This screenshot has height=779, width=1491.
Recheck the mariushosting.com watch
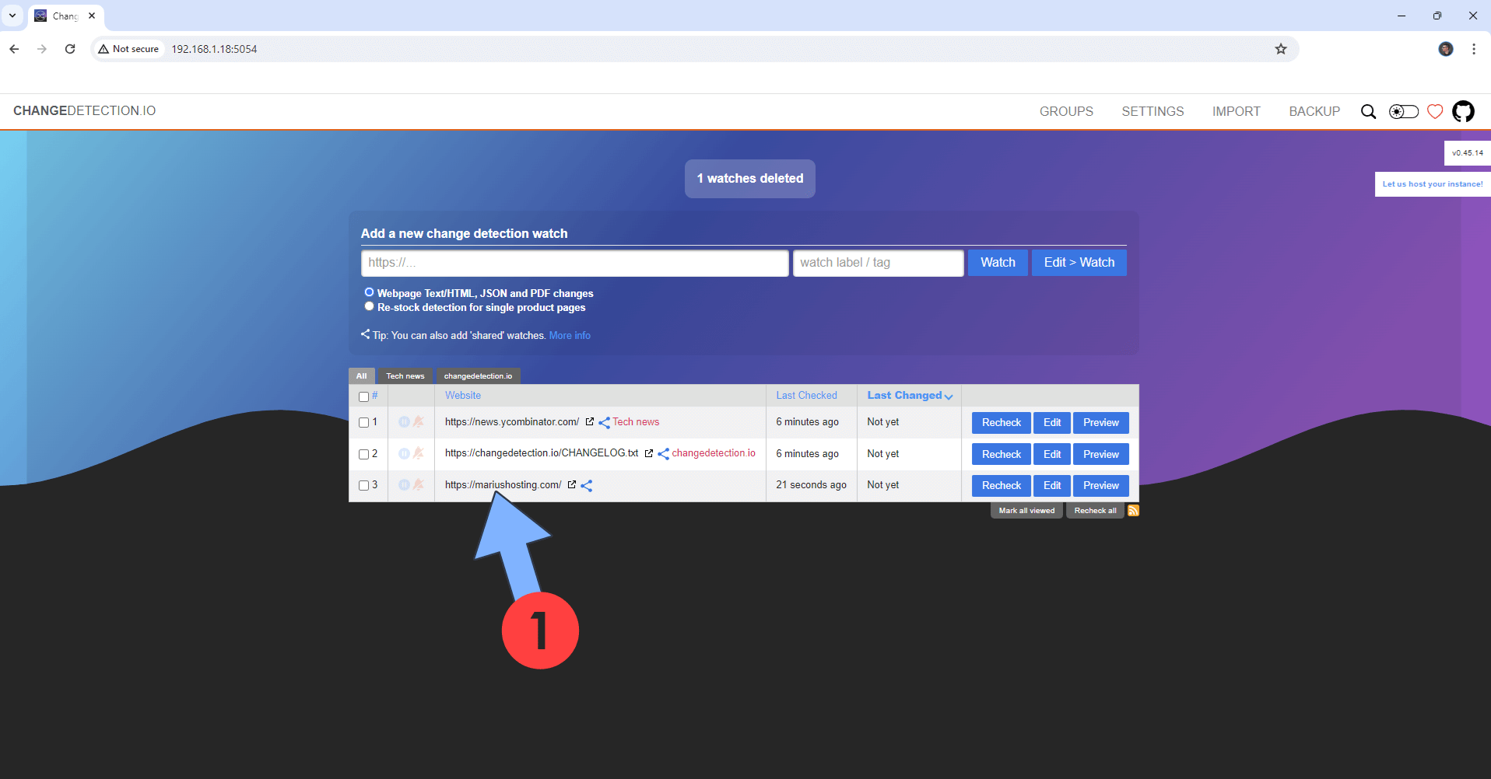(x=1002, y=485)
